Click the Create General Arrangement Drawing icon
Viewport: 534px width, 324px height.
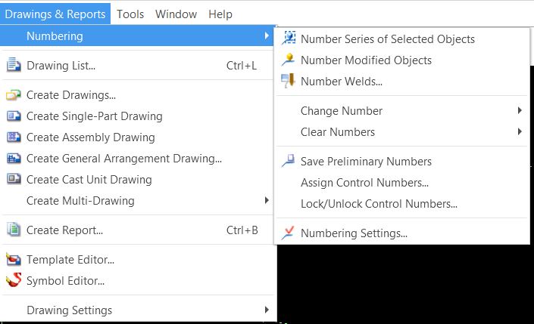[14, 159]
